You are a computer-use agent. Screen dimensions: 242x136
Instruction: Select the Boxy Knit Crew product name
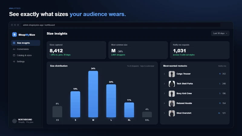184,93
